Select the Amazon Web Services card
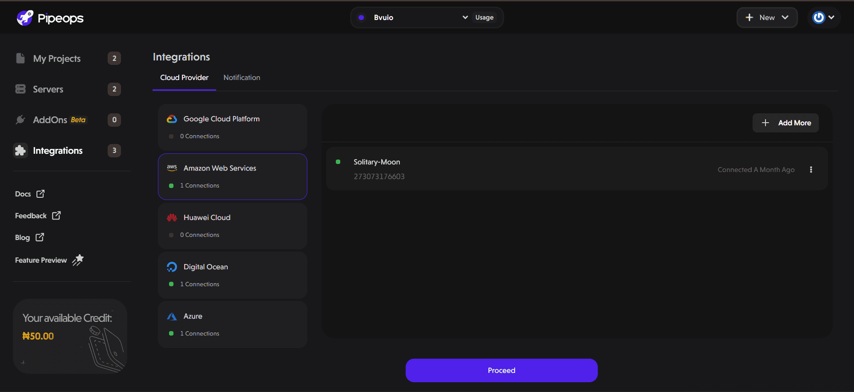 point(233,176)
